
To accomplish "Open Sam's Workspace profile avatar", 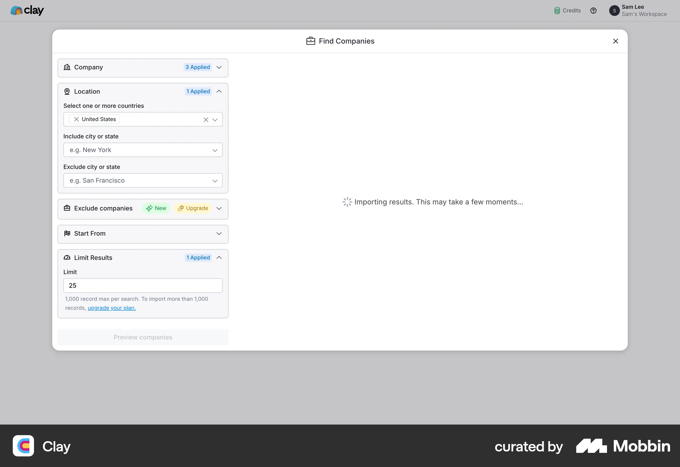I will click(614, 11).
